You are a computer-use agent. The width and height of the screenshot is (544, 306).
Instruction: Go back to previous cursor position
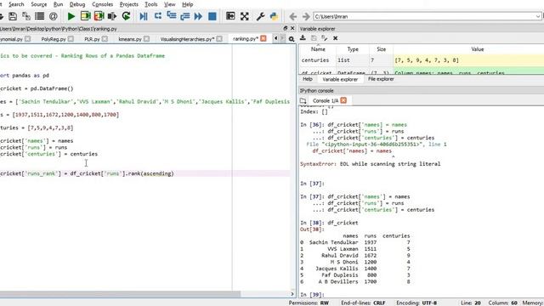(292, 16)
